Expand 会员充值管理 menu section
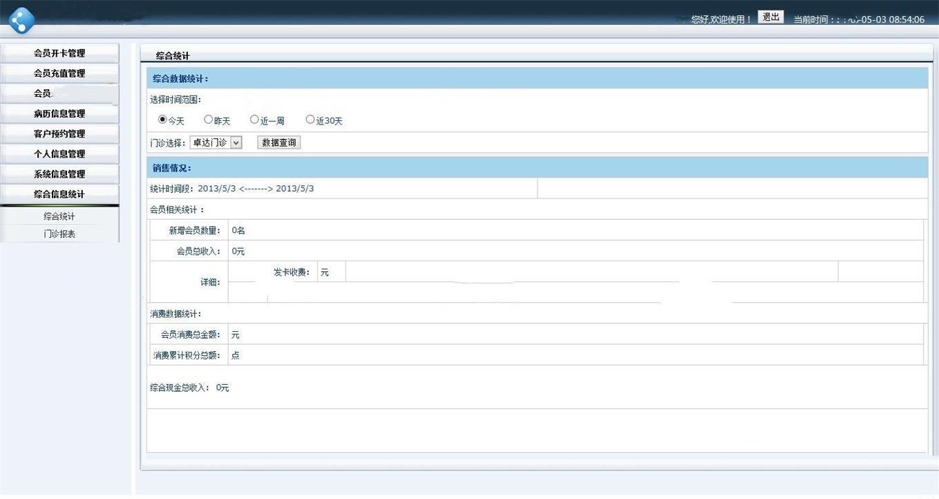939x499 pixels. pyautogui.click(x=59, y=73)
